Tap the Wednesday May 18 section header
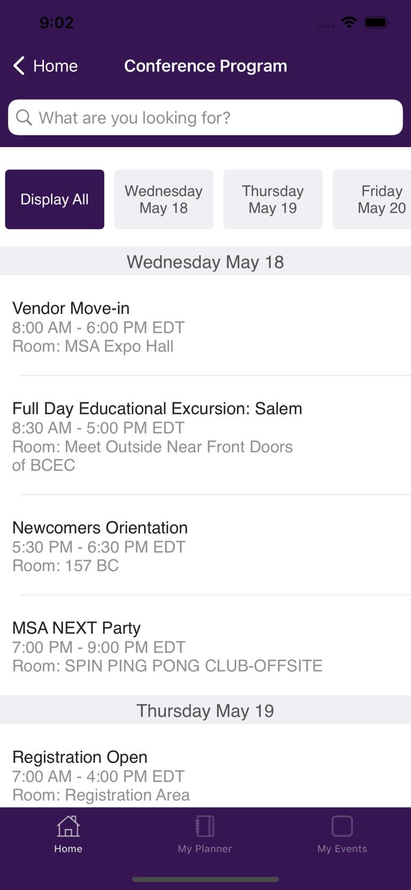This screenshot has width=411, height=890. (205, 262)
